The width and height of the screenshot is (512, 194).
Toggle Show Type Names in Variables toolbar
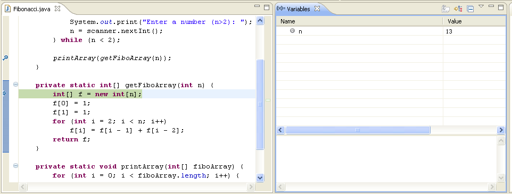(445, 9)
